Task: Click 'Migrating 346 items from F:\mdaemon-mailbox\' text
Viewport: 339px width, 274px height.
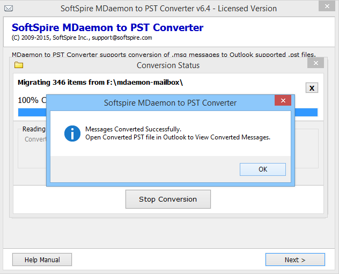Action: click(100, 83)
